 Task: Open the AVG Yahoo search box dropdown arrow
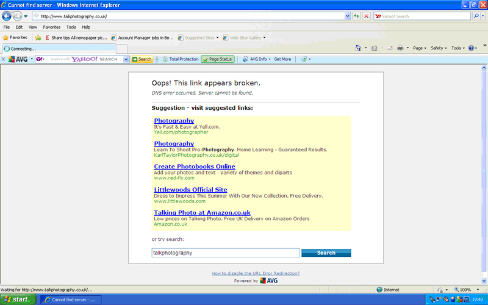coord(126,59)
